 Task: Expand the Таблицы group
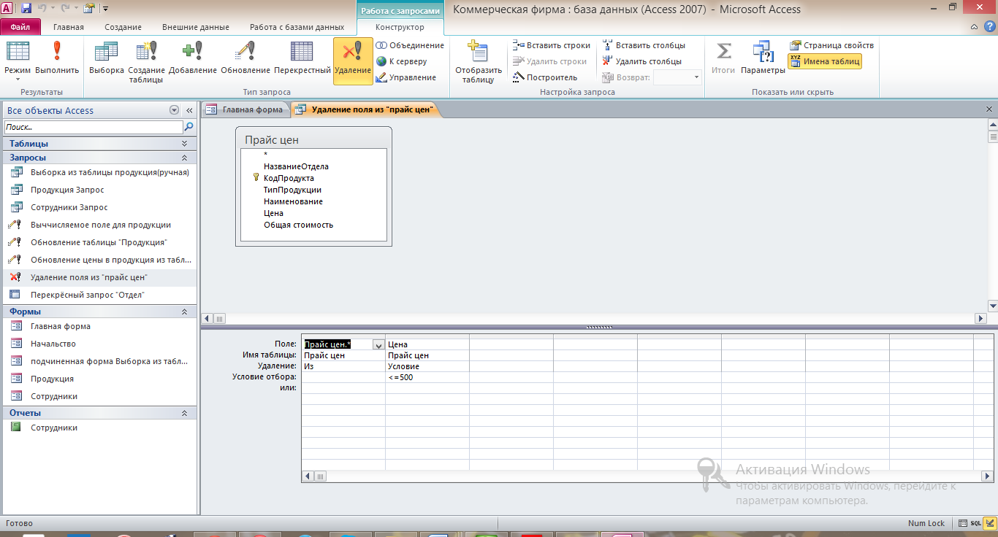(99, 144)
